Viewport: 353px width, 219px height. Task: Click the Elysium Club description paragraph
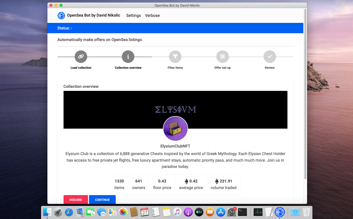point(175,160)
